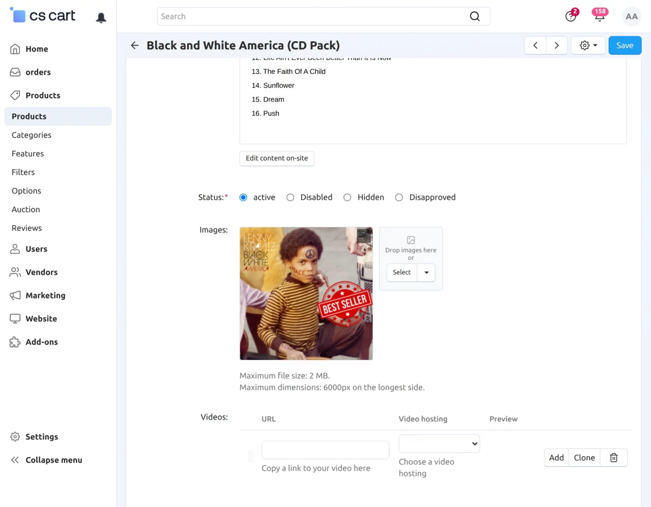Click the Home sidebar icon
This screenshot has height=507, width=651.
pyautogui.click(x=15, y=49)
